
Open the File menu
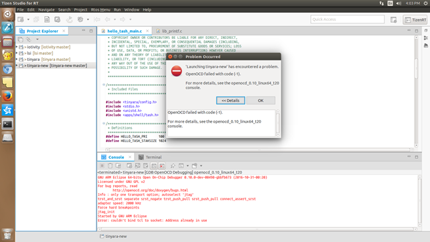point(20,9)
